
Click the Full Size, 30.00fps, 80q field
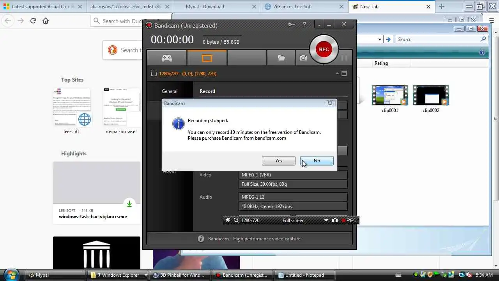[293, 184]
